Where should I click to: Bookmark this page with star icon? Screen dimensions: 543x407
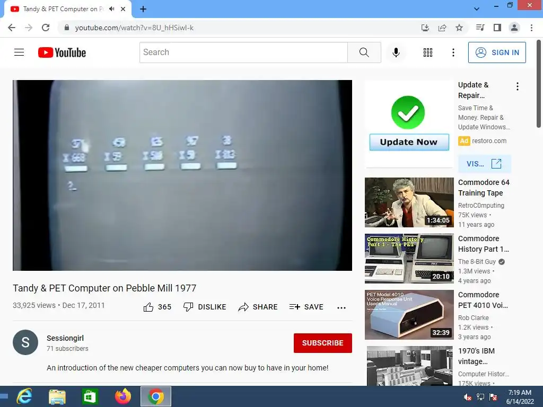pyautogui.click(x=459, y=28)
